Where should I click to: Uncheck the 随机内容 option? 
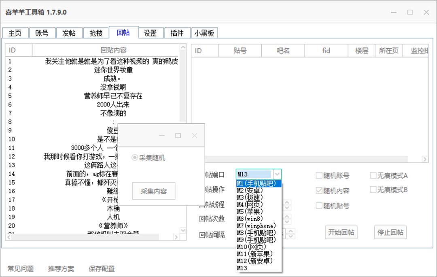(x=319, y=190)
